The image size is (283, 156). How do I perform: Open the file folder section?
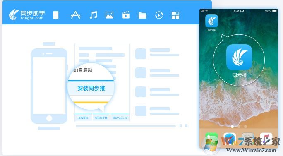coord(142,15)
